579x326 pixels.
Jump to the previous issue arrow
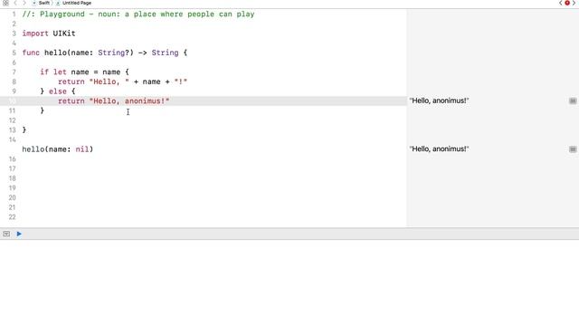tap(561, 3)
